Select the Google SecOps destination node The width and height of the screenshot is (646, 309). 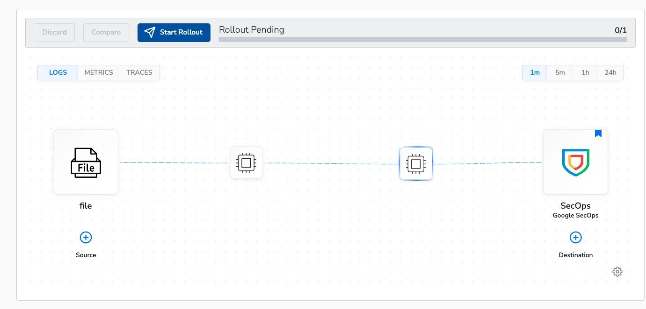[575, 162]
